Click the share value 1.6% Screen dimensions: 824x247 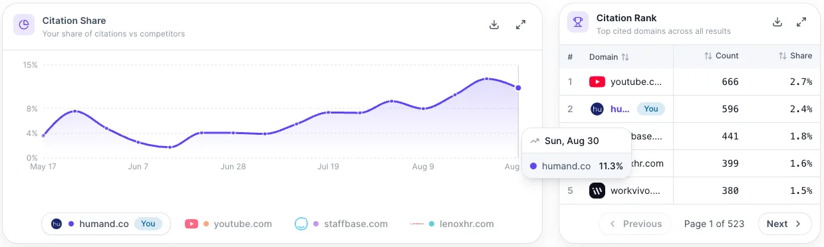pyautogui.click(x=801, y=163)
